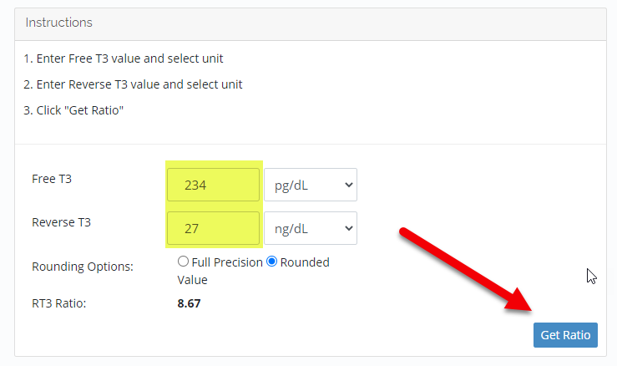Click the Free T3 field label
The image size is (617, 366).
click(52, 179)
